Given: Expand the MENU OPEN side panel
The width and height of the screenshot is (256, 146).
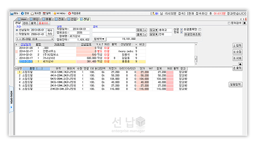Looking at the screenshot, I should tap(11, 99).
